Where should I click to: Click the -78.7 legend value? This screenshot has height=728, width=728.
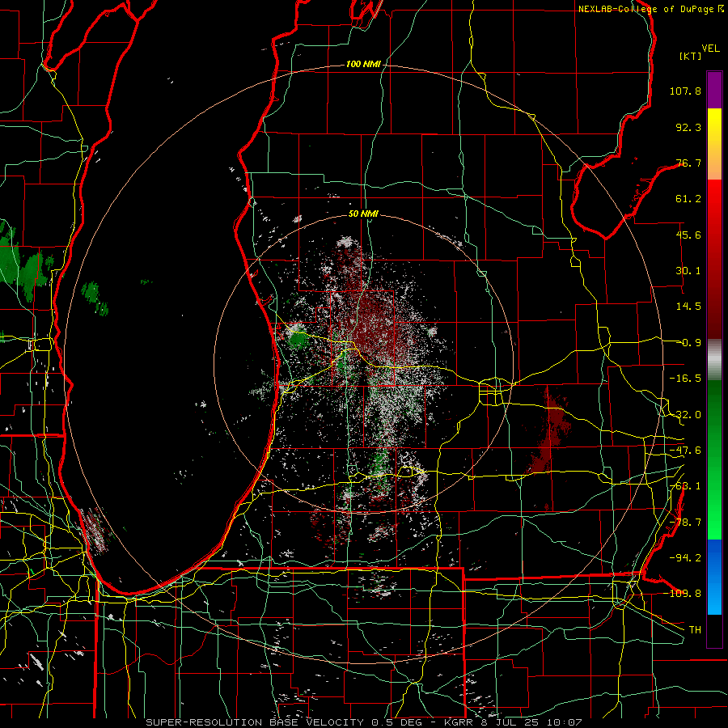[x=685, y=523]
